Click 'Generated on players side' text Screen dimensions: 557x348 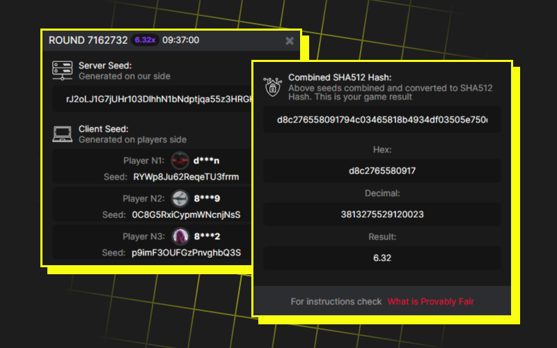pyautogui.click(x=132, y=140)
